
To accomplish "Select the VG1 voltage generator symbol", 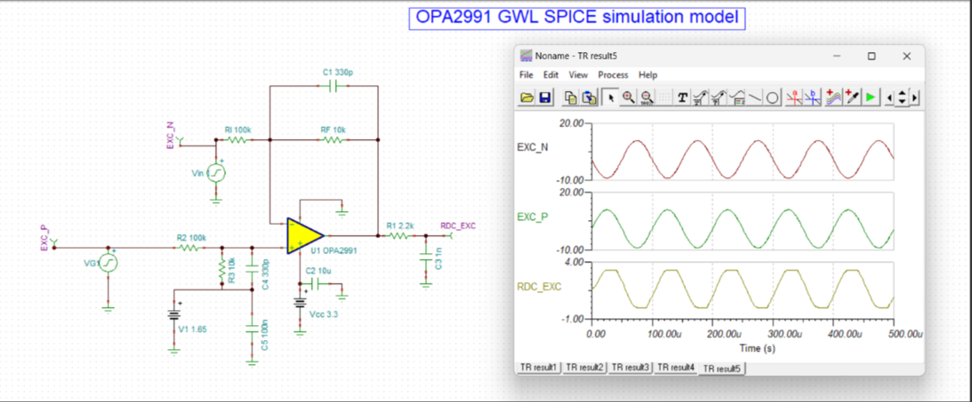I will coord(108,263).
